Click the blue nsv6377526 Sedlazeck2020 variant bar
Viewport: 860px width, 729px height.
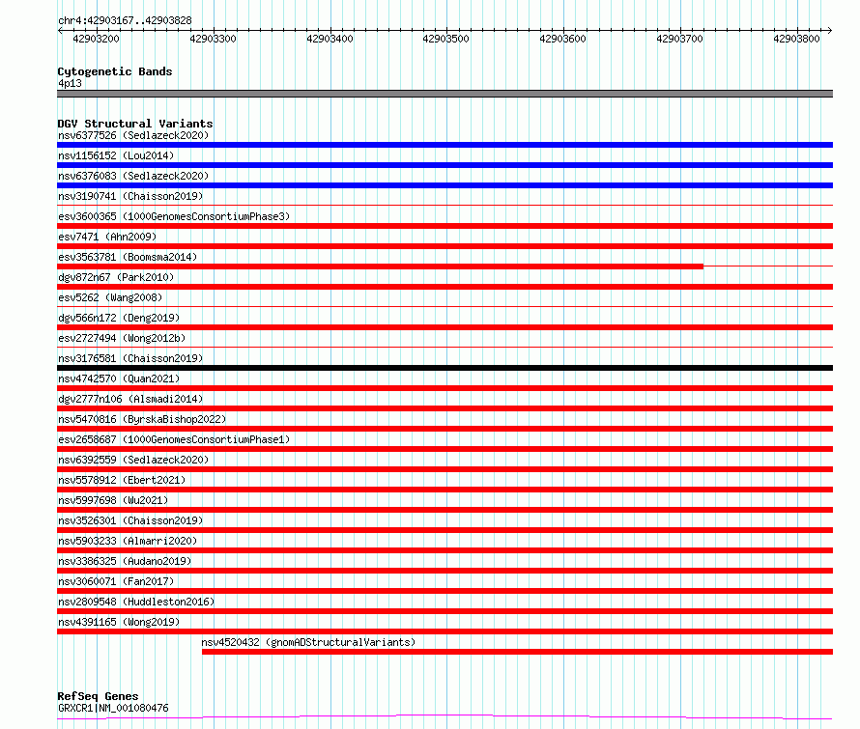coord(444,145)
